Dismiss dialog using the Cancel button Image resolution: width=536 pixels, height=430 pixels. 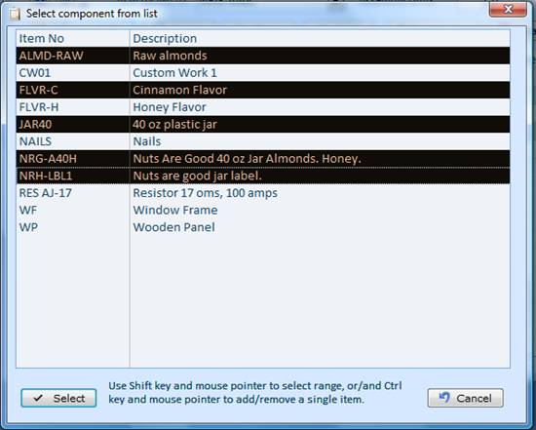click(465, 398)
